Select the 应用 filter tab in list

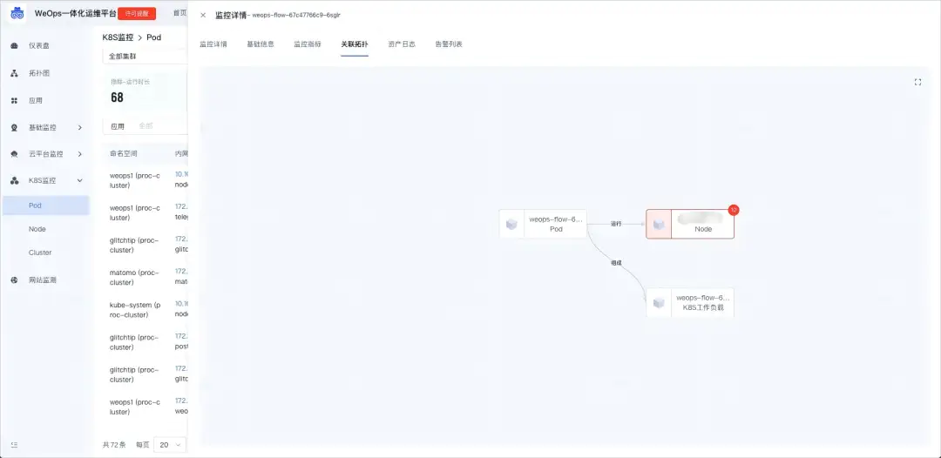pos(118,126)
